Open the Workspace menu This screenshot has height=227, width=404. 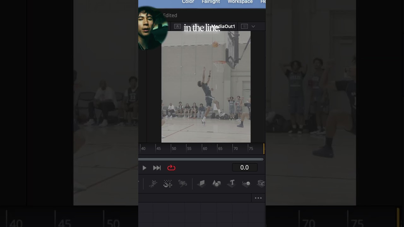pyautogui.click(x=240, y=2)
